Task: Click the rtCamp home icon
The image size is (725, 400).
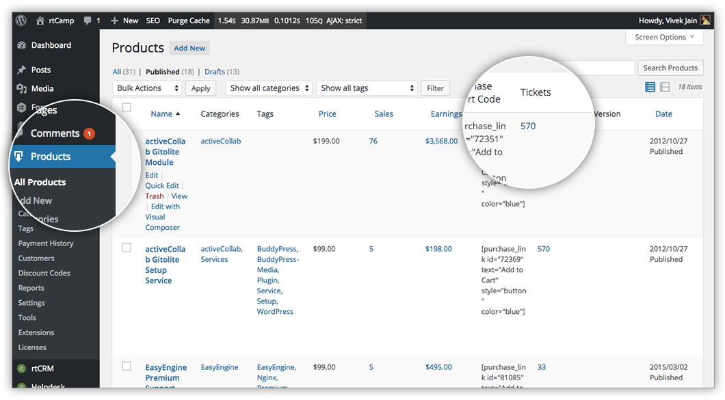Action: coord(41,21)
